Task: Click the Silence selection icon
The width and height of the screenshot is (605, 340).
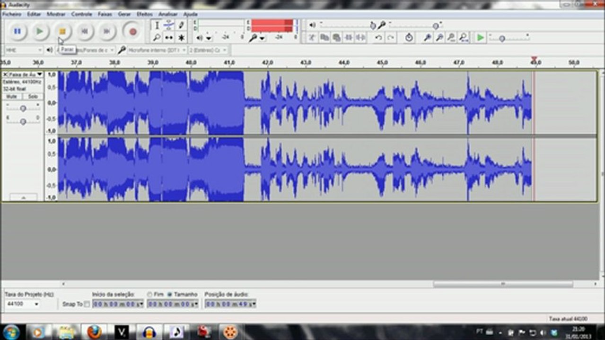Action: (x=360, y=37)
